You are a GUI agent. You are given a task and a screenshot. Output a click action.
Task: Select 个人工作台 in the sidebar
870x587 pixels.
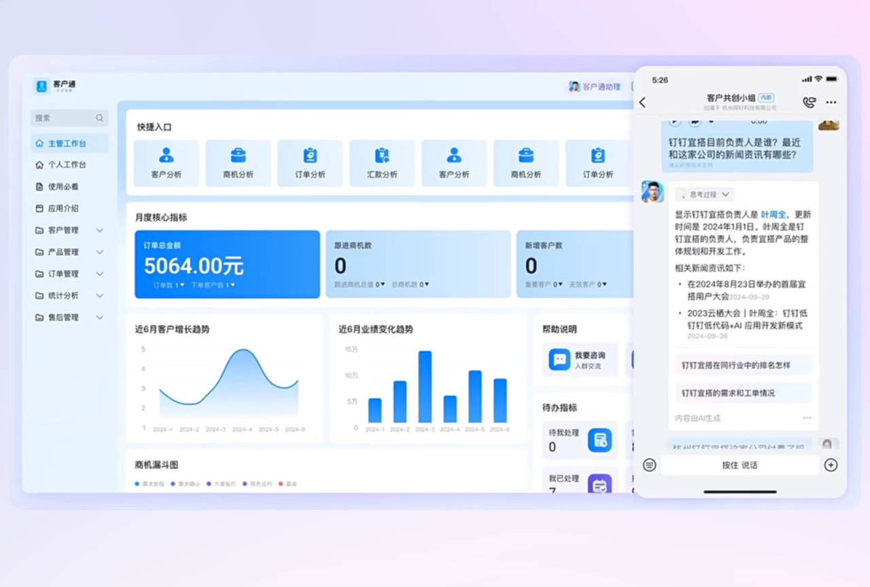pyautogui.click(x=67, y=165)
